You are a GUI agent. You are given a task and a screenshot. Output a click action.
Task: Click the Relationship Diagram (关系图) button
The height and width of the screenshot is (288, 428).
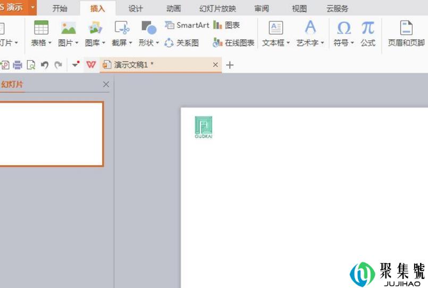(x=182, y=43)
